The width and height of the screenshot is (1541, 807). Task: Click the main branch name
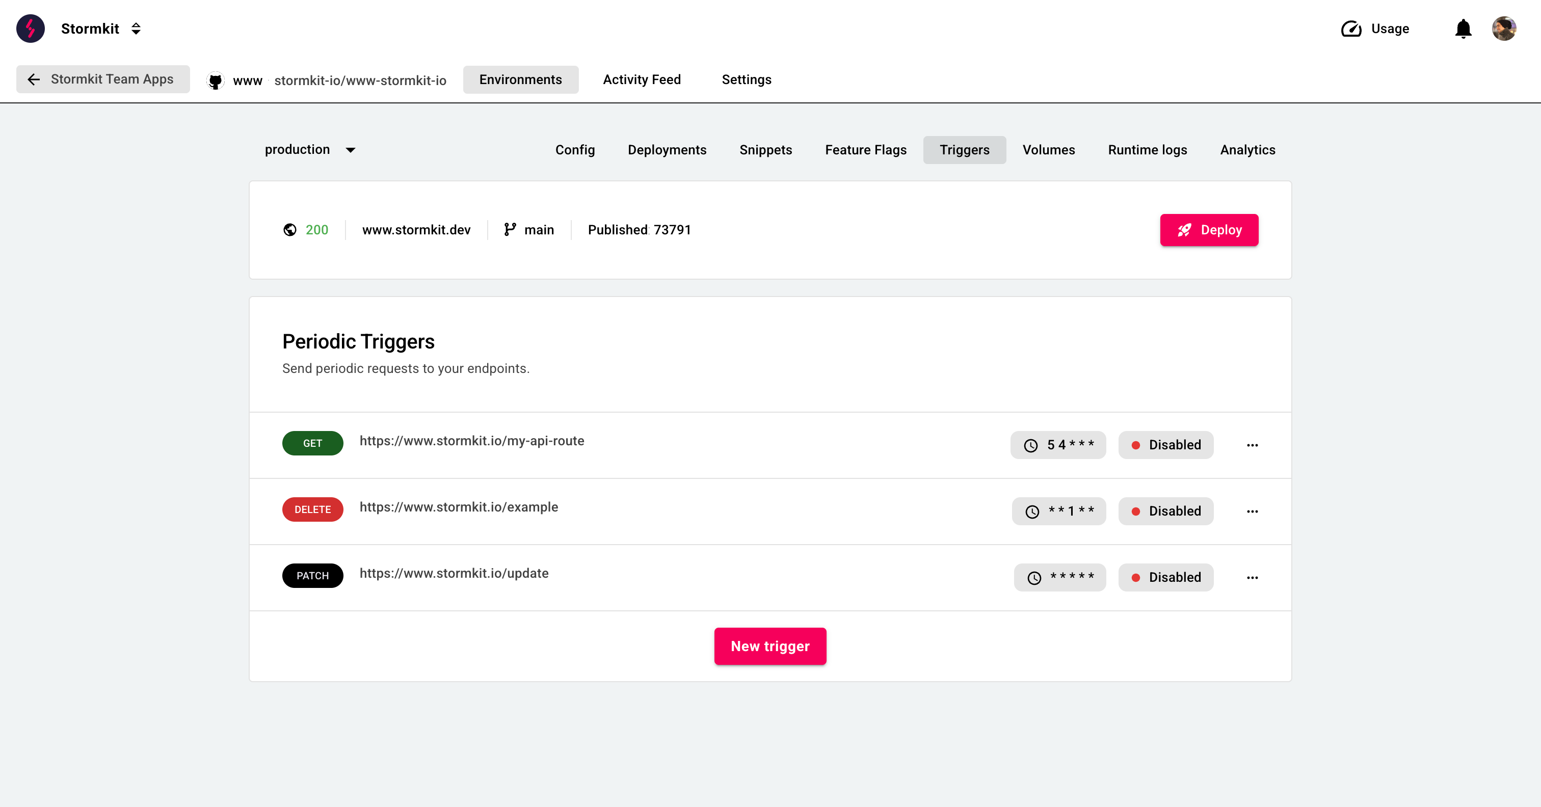[539, 230]
